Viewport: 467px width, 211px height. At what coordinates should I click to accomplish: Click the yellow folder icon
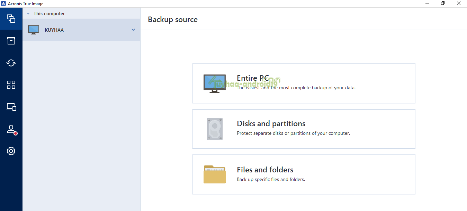coord(215,174)
